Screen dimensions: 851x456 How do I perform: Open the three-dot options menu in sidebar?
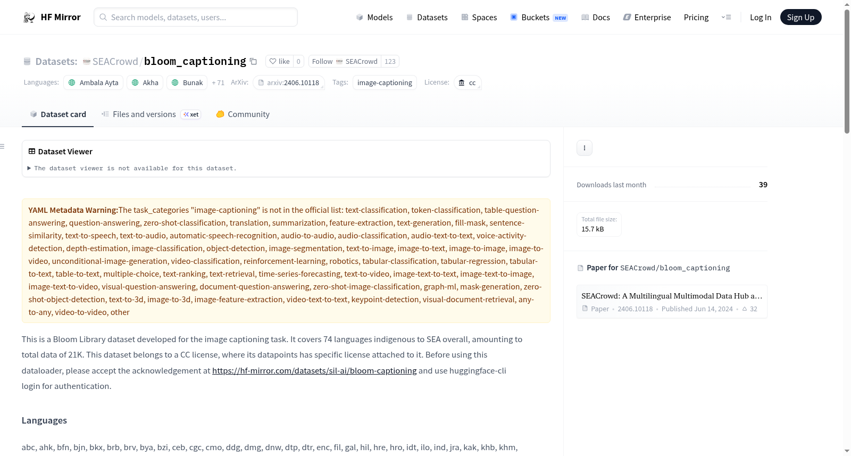(x=585, y=148)
